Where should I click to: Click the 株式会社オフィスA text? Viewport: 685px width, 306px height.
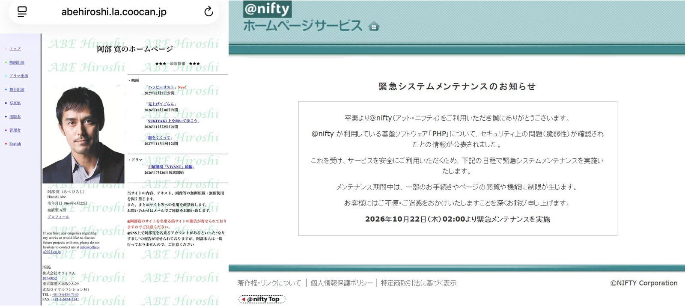[59, 273]
